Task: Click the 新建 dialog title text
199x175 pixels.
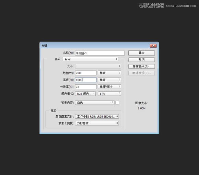Action: click(x=45, y=46)
